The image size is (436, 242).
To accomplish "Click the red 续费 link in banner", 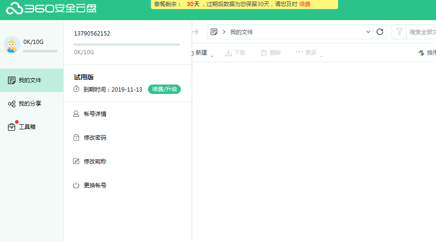I will [x=304, y=4].
